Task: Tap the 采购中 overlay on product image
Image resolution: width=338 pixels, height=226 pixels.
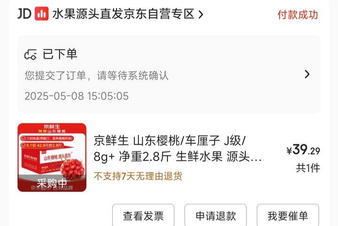Action: pos(52,183)
